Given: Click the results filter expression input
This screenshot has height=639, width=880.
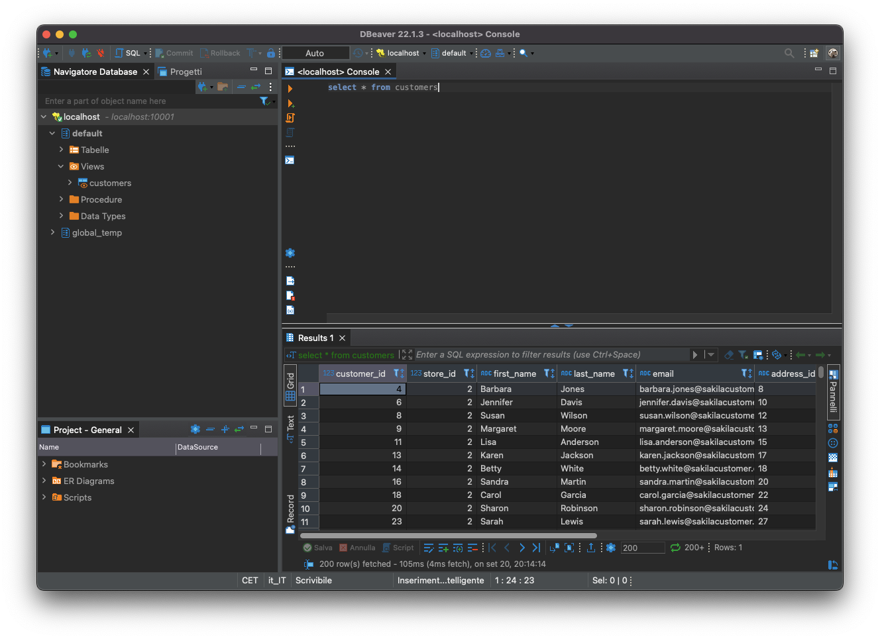Looking at the screenshot, I should click(551, 355).
